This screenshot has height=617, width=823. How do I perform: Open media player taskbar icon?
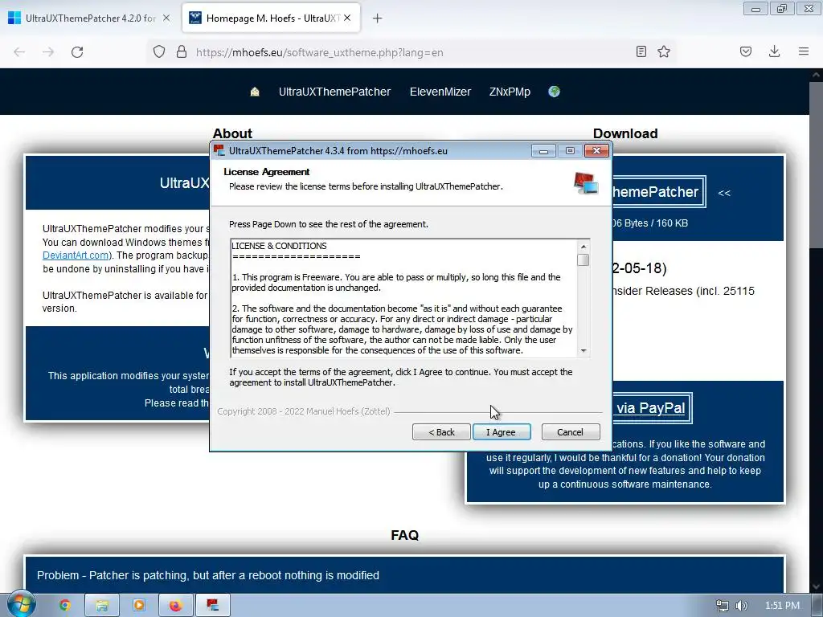(138, 606)
